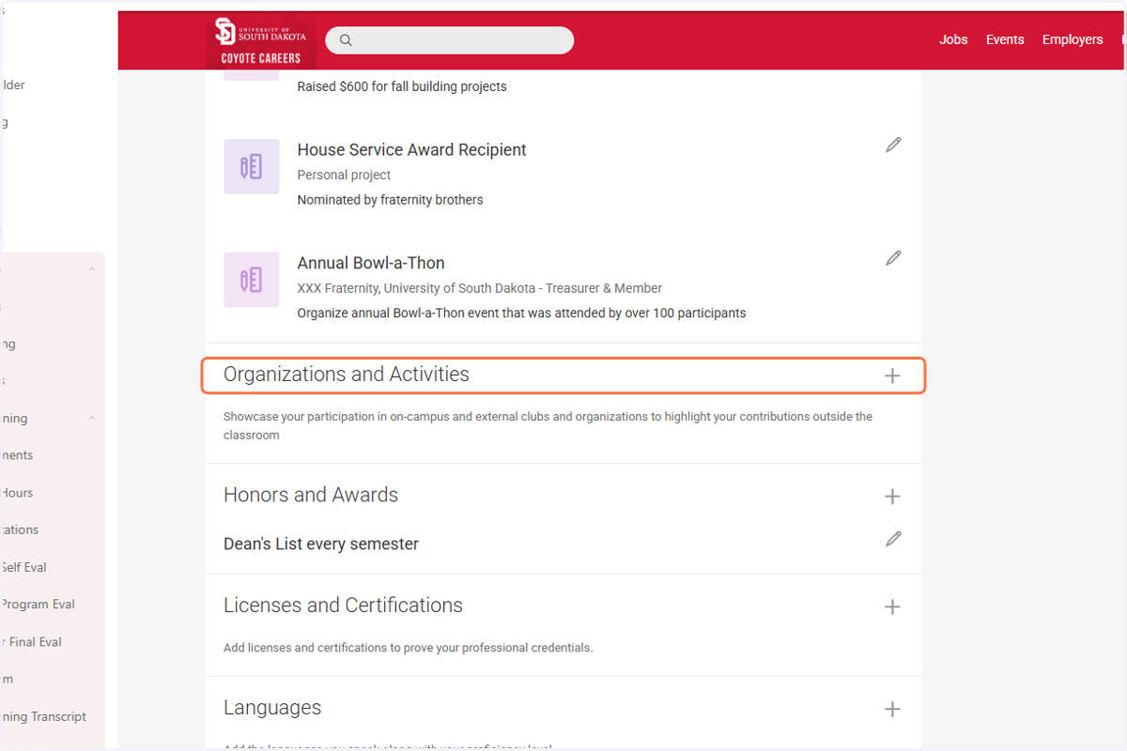Focus the top search bar

pos(449,40)
